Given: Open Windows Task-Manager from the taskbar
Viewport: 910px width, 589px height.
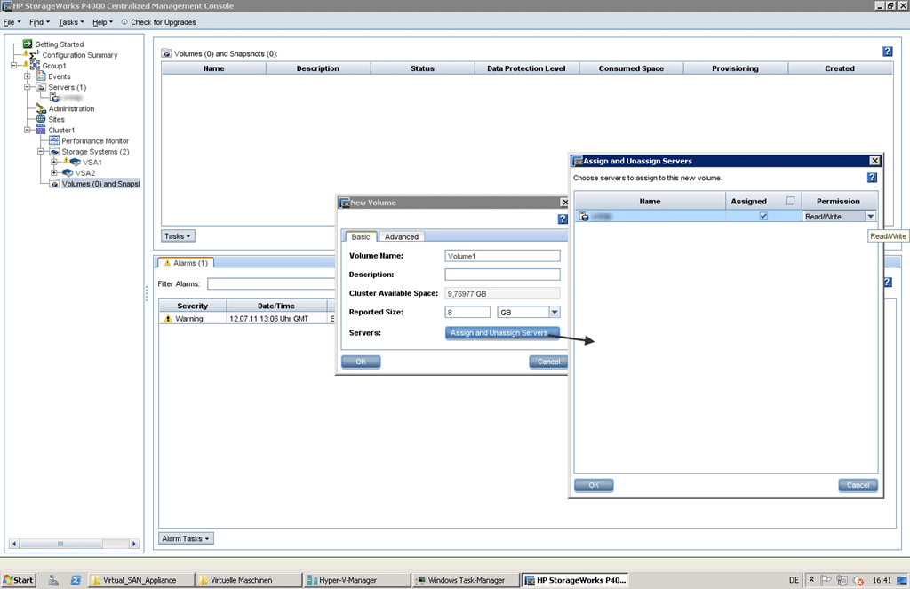Looking at the screenshot, I should (x=466, y=580).
